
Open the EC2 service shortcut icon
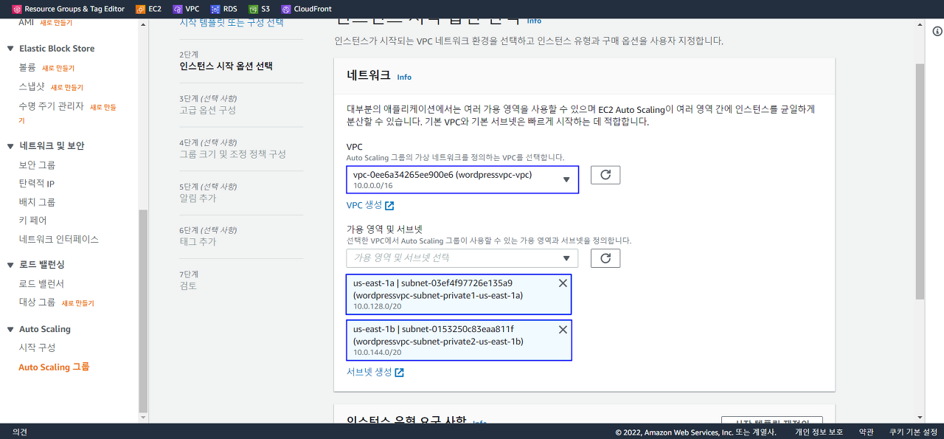pyautogui.click(x=141, y=9)
